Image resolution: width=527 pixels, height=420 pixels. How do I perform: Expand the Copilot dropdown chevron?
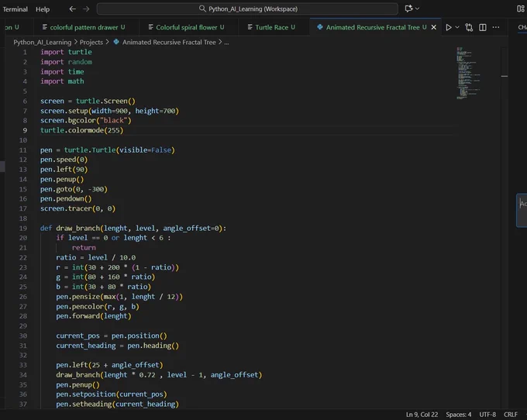(x=418, y=9)
